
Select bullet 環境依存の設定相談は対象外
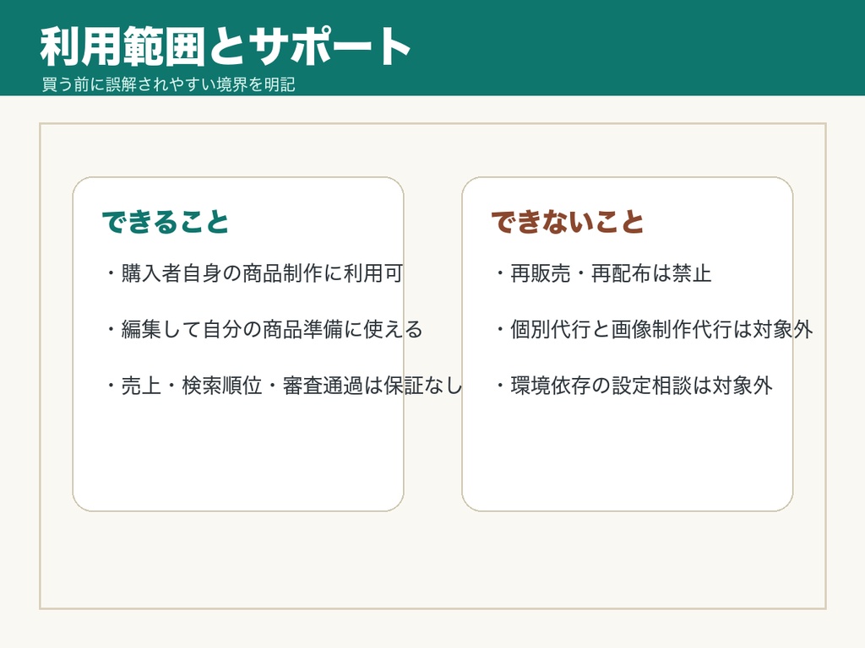634,386
